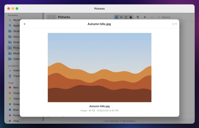Click the 'Favorites' sidebar section header
This screenshot has height=128, width=199.
(x=13, y=15)
